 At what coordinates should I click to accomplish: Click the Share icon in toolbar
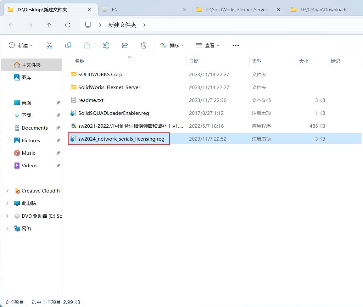click(125, 45)
